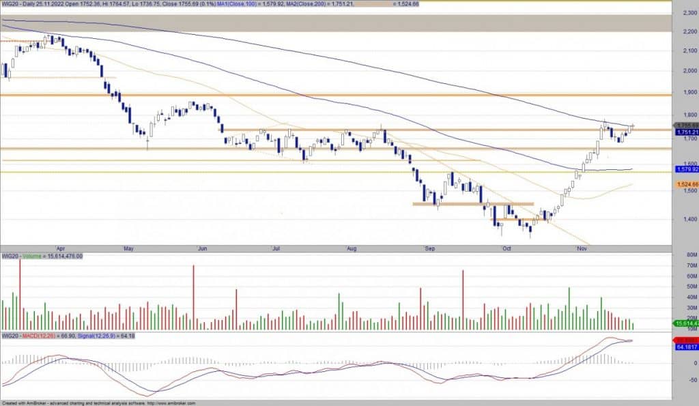Click the blue 1,579.92 price tag

pos(685,169)
